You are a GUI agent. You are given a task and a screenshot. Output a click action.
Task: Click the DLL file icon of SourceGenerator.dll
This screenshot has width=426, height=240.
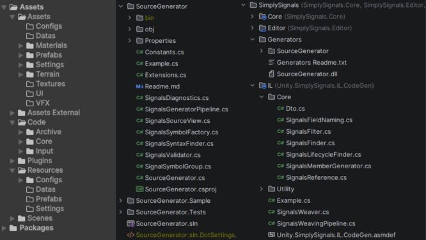click(271, 74)
